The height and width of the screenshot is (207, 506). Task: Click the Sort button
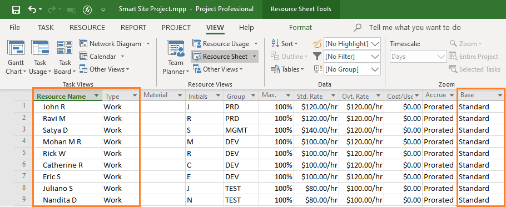click(x=284, y=44)
